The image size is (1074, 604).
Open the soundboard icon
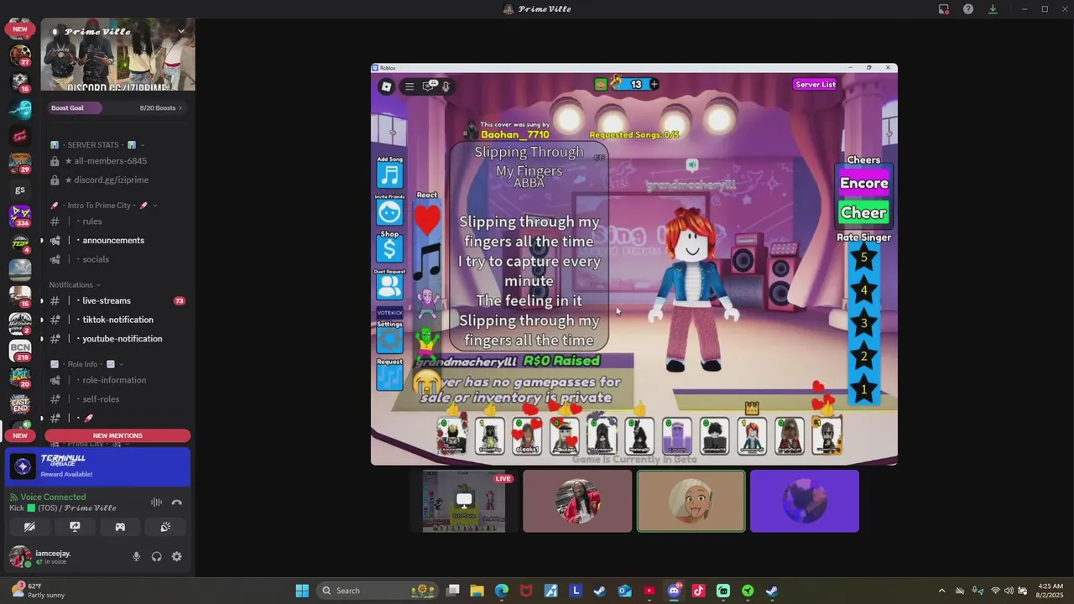tap(165, 527)
